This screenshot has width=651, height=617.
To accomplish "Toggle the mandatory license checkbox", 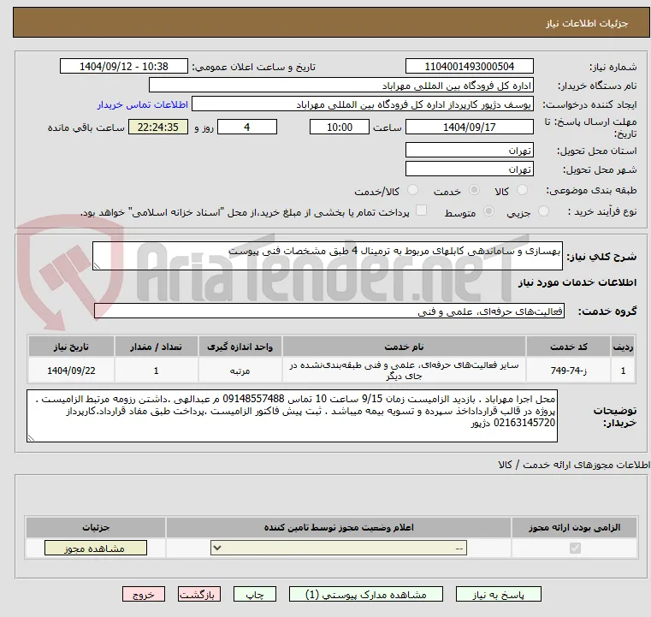I will (575, 548).
